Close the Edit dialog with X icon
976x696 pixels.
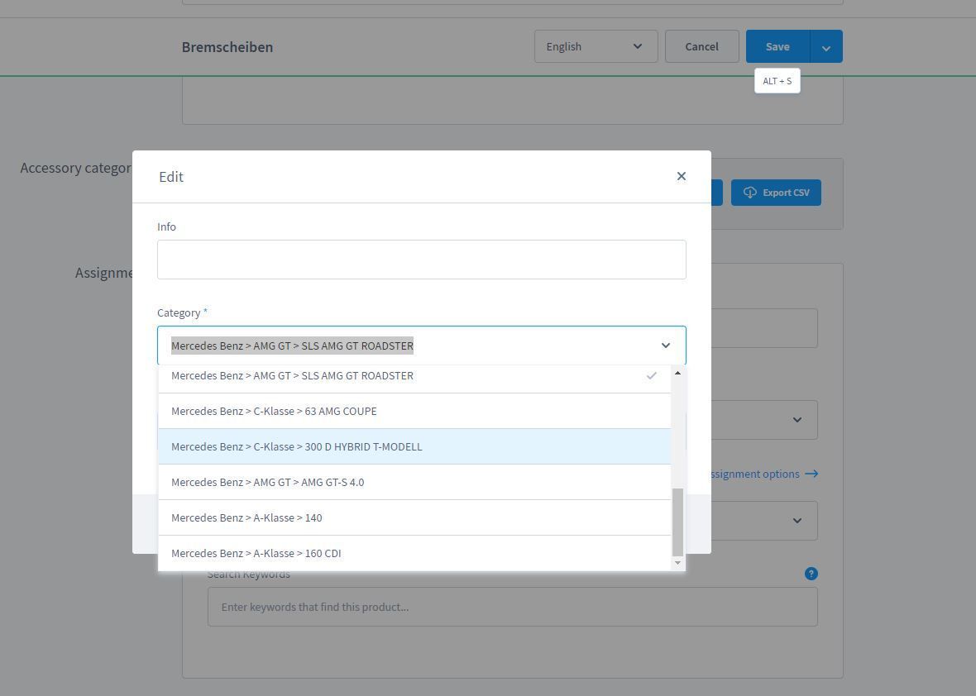point(681,176)
